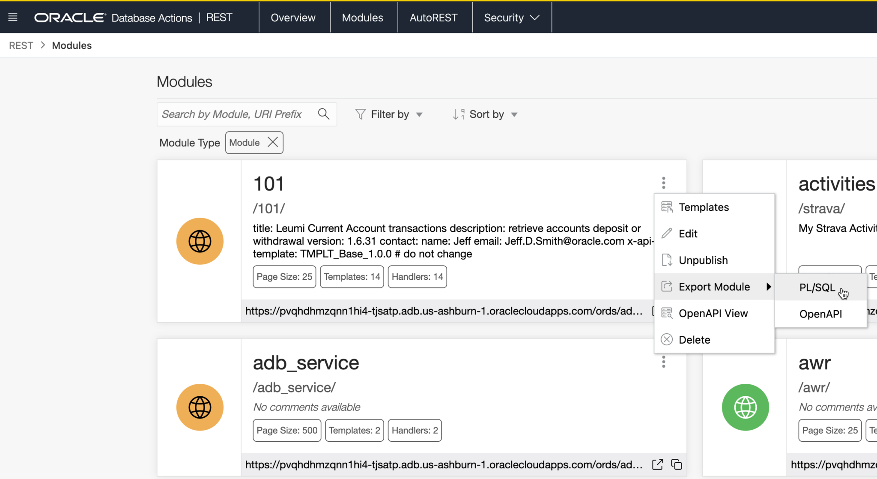Click the Unpublish icon in the menu

(x=666, y=260)
